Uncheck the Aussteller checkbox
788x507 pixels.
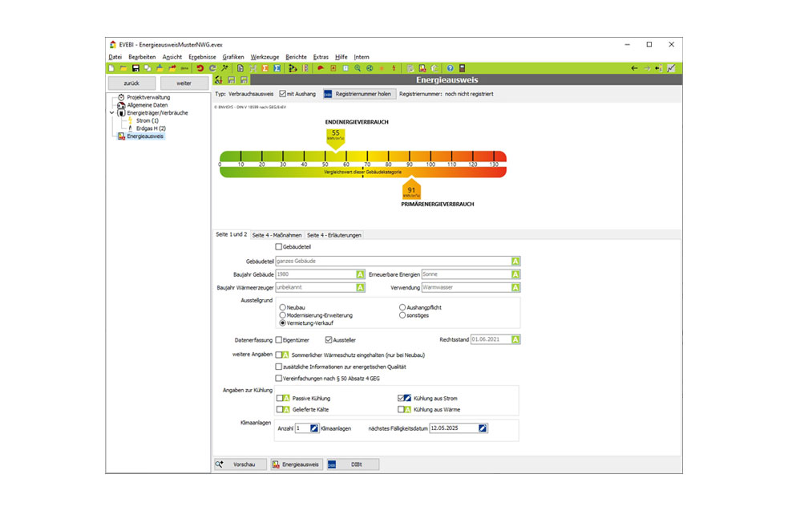coord(329,339)
